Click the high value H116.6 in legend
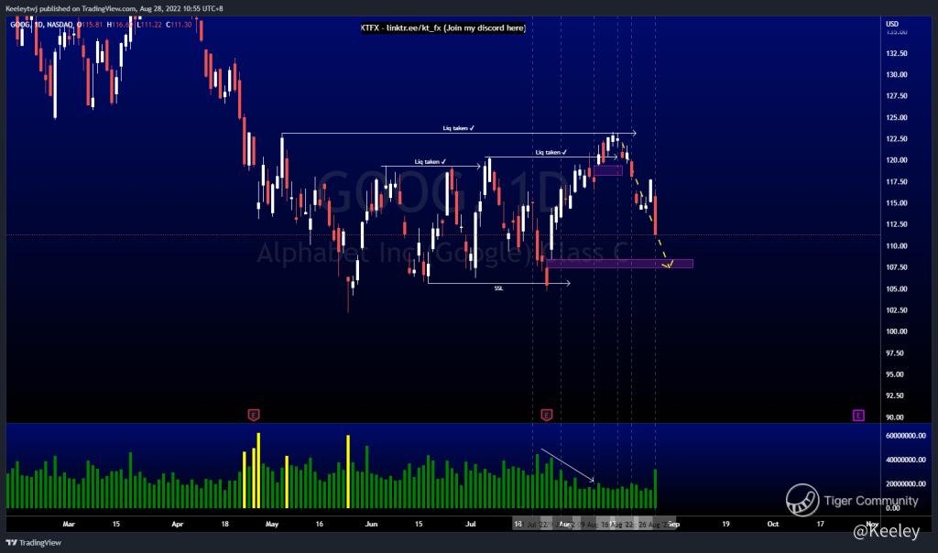 [x=119, y=25]
